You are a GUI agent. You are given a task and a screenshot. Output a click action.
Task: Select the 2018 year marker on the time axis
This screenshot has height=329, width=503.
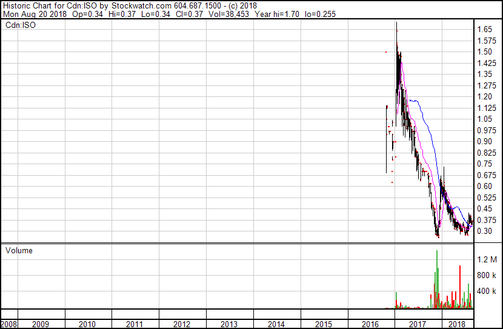[x=458, y=324]
